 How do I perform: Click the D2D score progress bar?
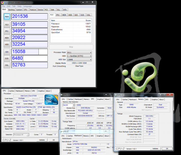(x=29, y=58)
